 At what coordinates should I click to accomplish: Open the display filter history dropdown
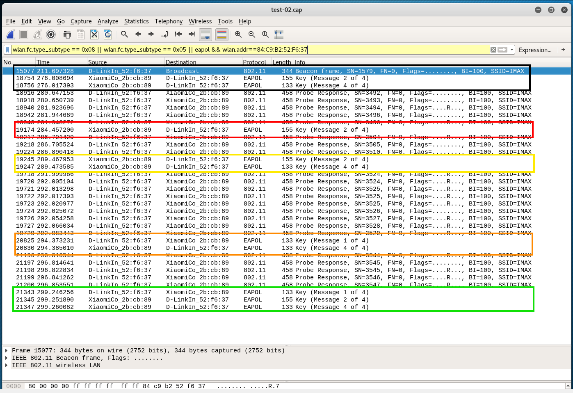[512, 50]
